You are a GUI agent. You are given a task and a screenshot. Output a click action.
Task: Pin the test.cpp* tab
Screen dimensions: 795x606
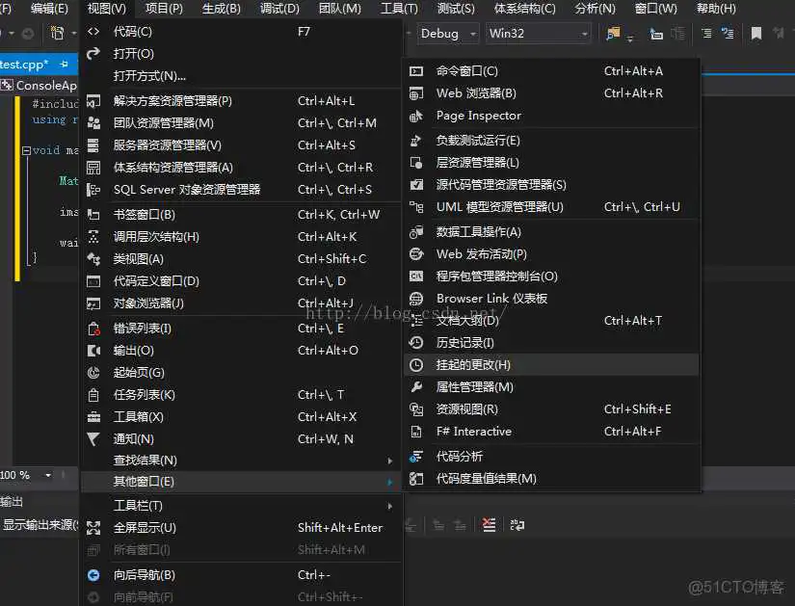pyautogui.click(x=65, y=65)
